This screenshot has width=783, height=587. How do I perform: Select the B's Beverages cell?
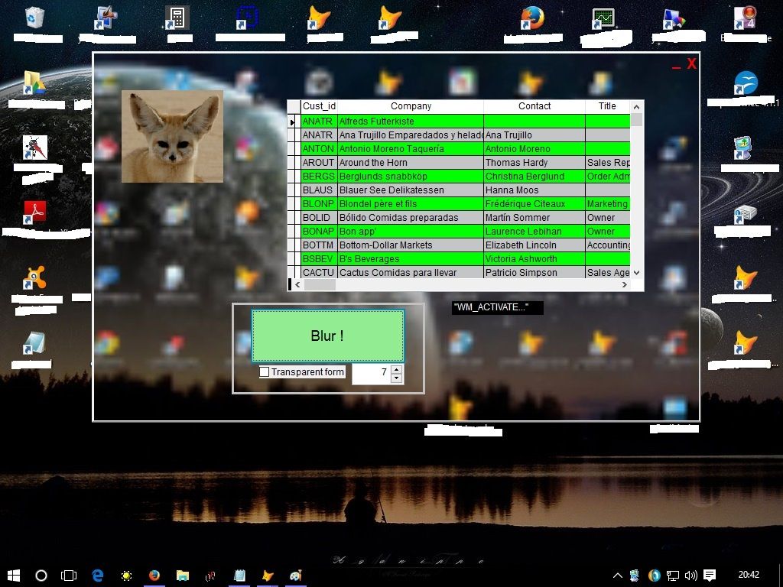411,258
